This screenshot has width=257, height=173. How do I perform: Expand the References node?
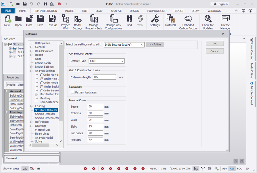31,122
